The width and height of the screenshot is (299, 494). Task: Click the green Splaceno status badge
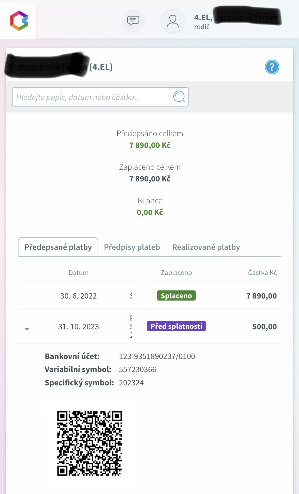tap(176, 296)
